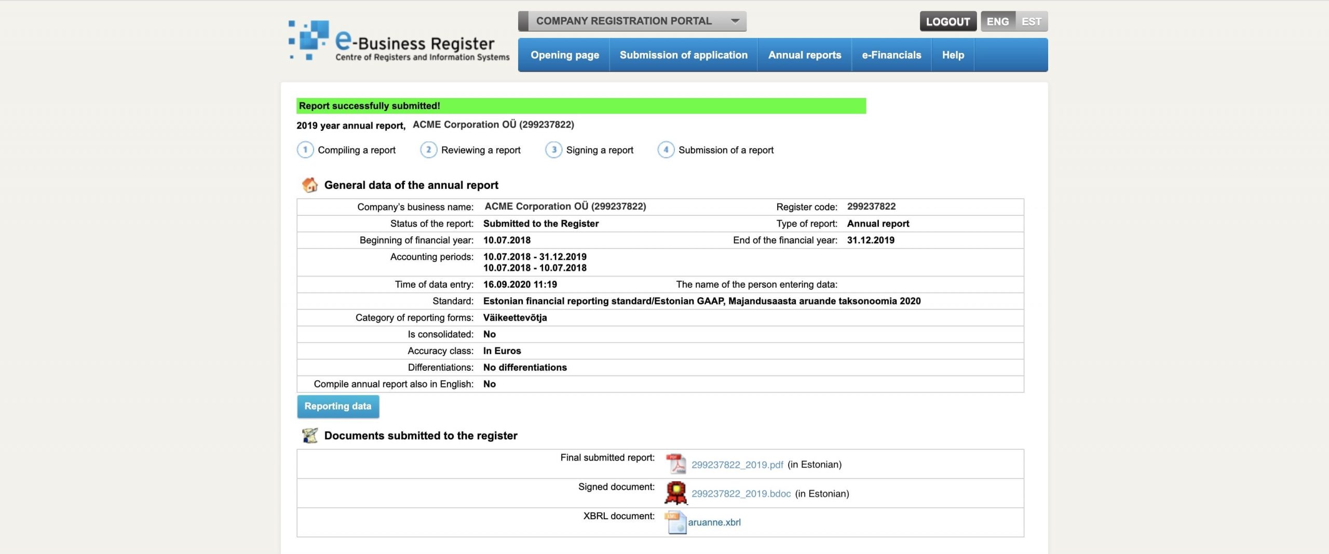Screen dimensions: 1329x554
Task: Open the aruanne.xbrl link
Action: pyautogui.click(x=714, y=522)
